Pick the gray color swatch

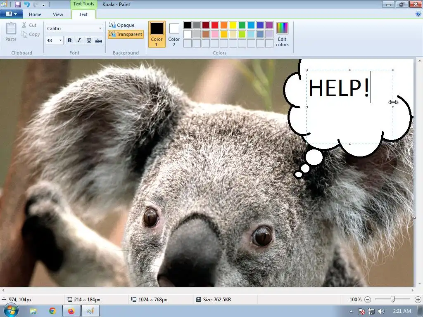197,25
